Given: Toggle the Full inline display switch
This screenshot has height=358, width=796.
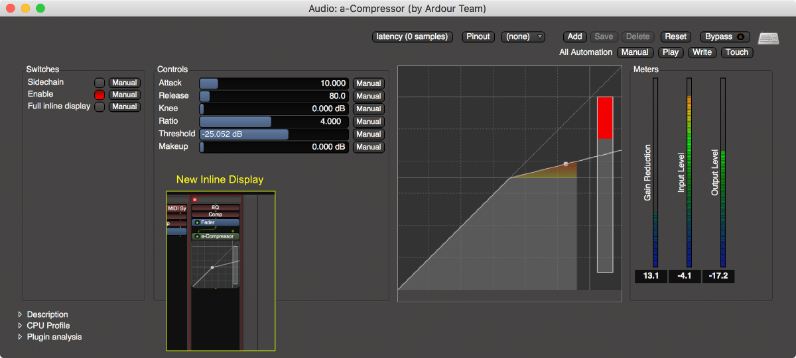Looking at the screenshot, I should click(x=99, y=107).
